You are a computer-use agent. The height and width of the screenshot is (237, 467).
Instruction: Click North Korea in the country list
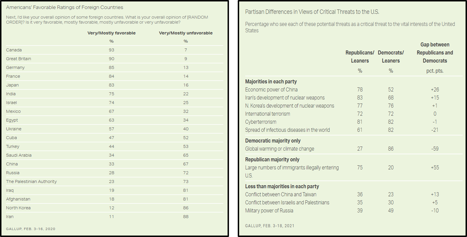point(18,208)
